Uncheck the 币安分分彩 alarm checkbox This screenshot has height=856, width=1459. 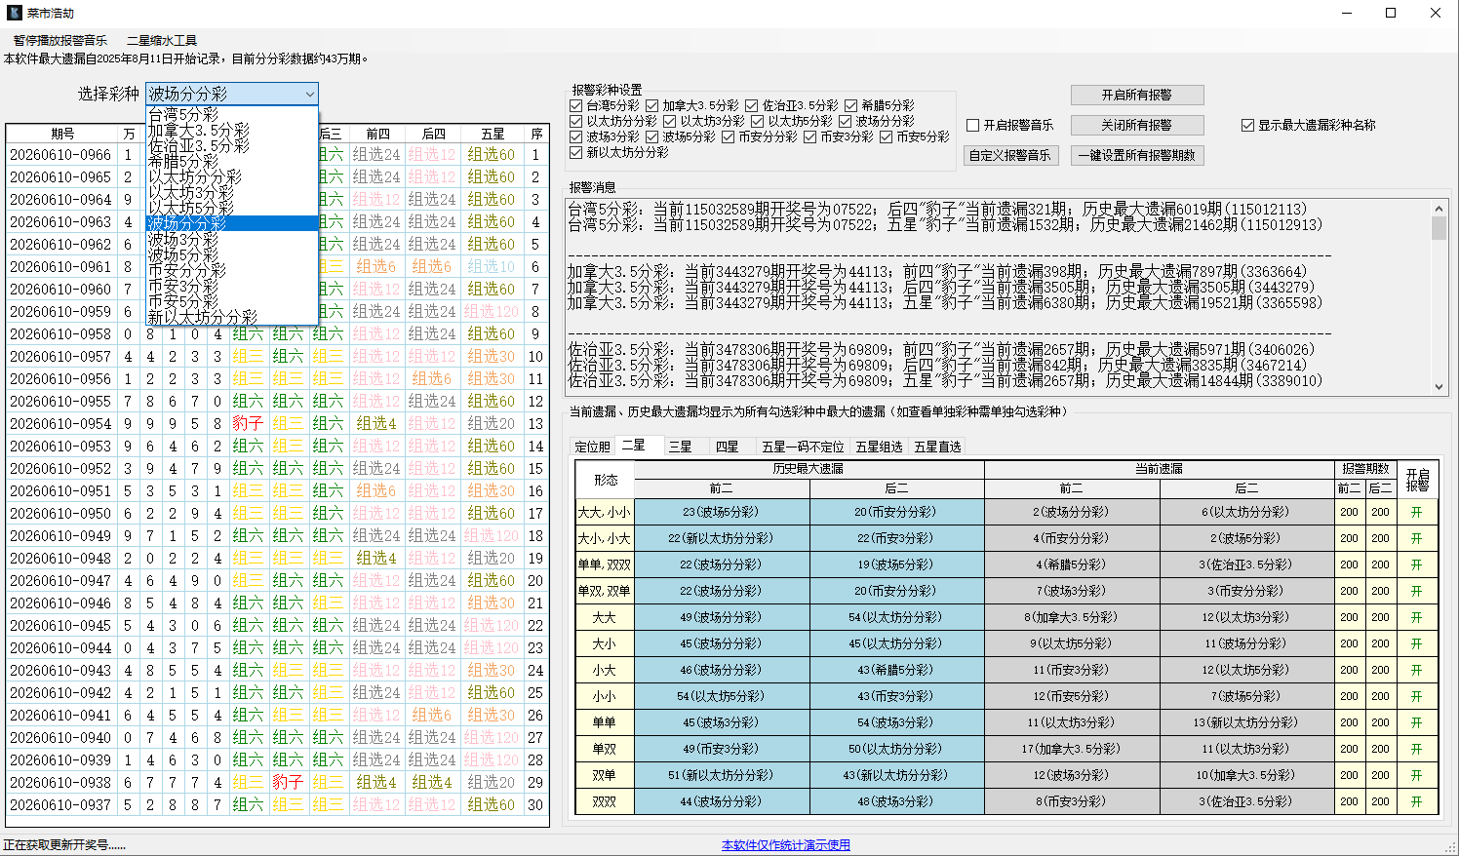click(729, 136)
